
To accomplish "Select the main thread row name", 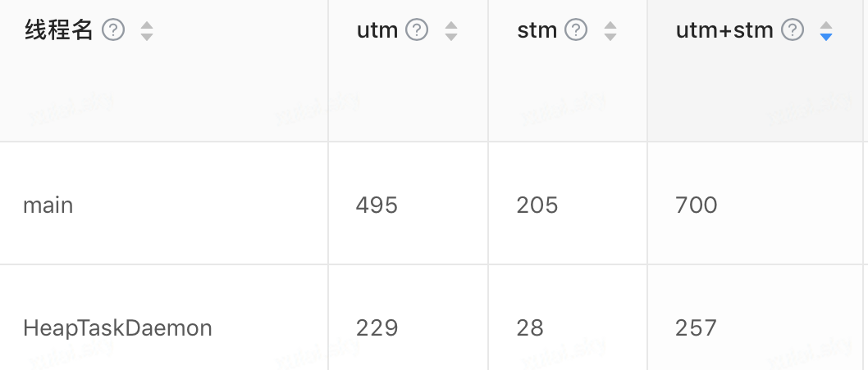I will coord(48,205).
